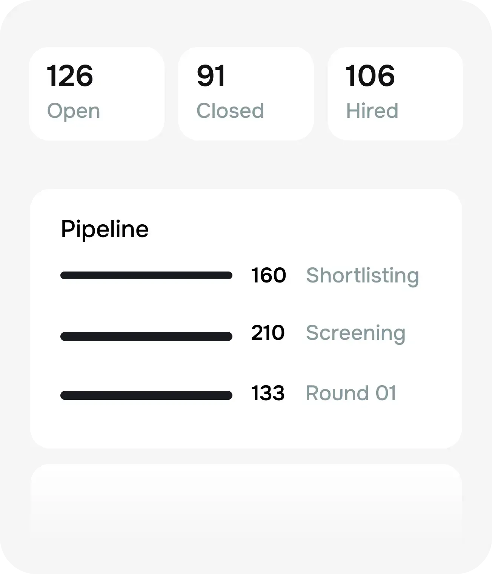Click the Shortlisting stage label
This screenshot has height=574, width=492.
[x=363, y=276]
